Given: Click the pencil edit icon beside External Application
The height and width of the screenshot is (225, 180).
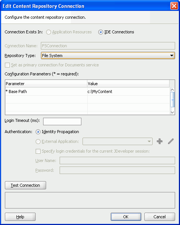Looking at the screenshot, I should point(171,141).
